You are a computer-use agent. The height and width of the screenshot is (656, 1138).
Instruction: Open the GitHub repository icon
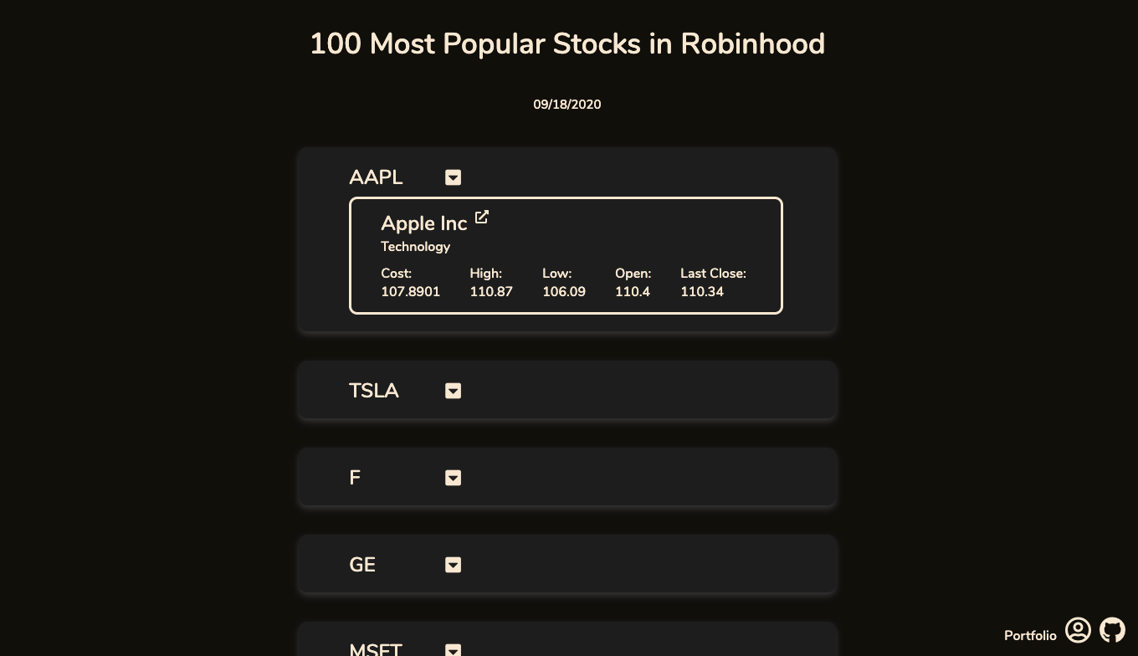tap(1112, 630)
